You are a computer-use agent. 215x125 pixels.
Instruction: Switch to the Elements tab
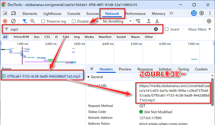pyautogui.click(x=30, y=14)
